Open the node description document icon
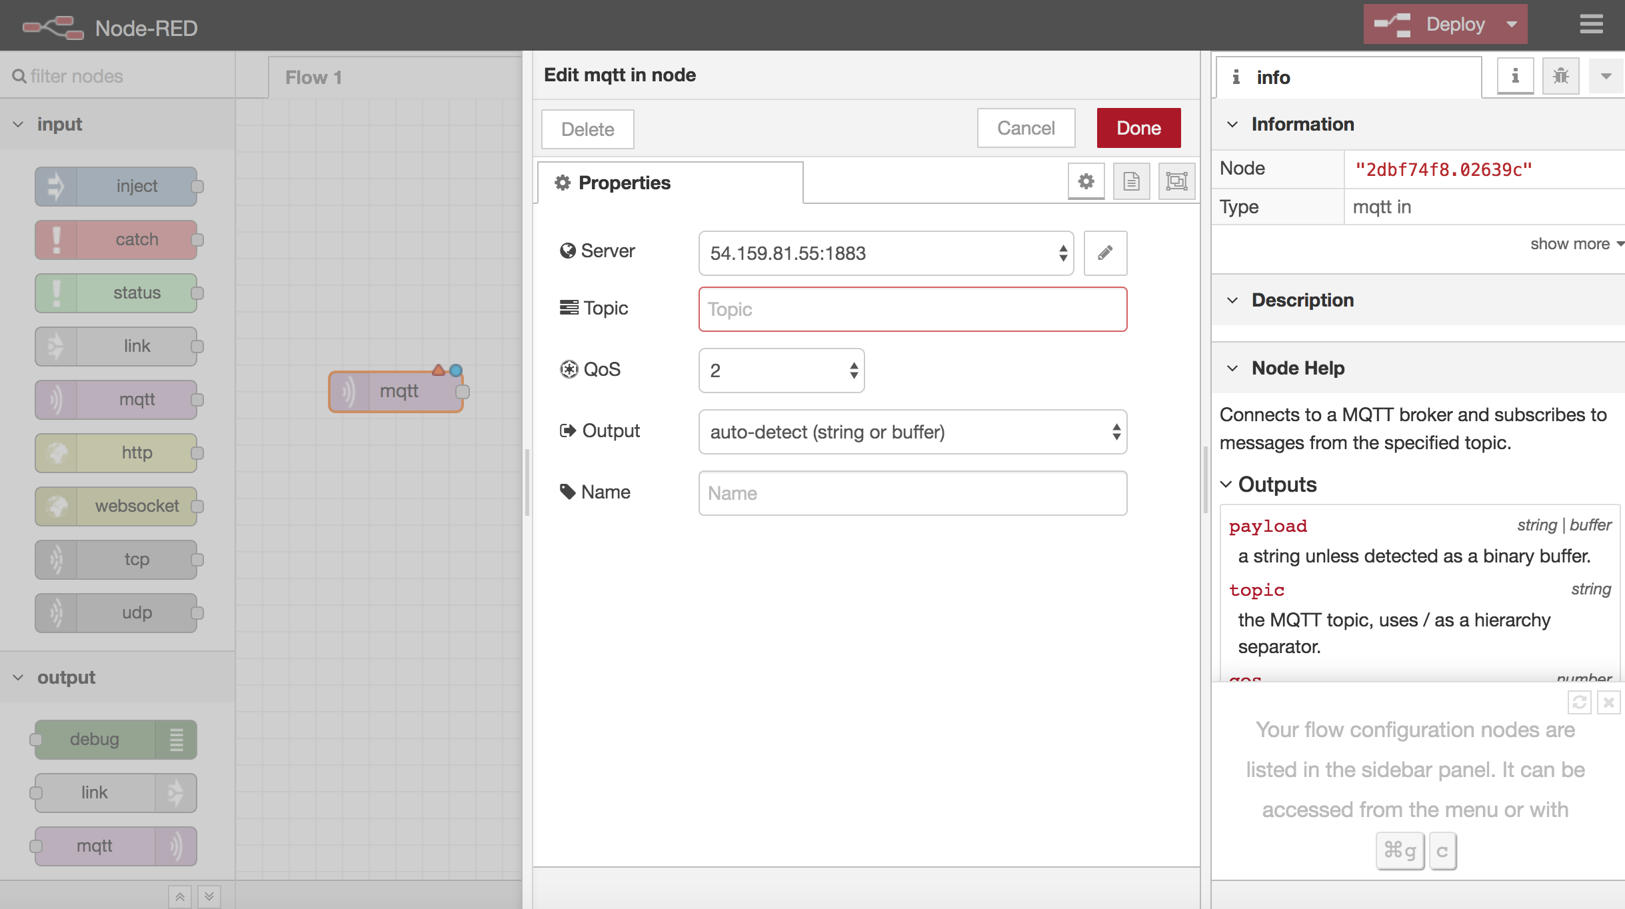This screenshot has width=1625, height=909. [1132, 181]
